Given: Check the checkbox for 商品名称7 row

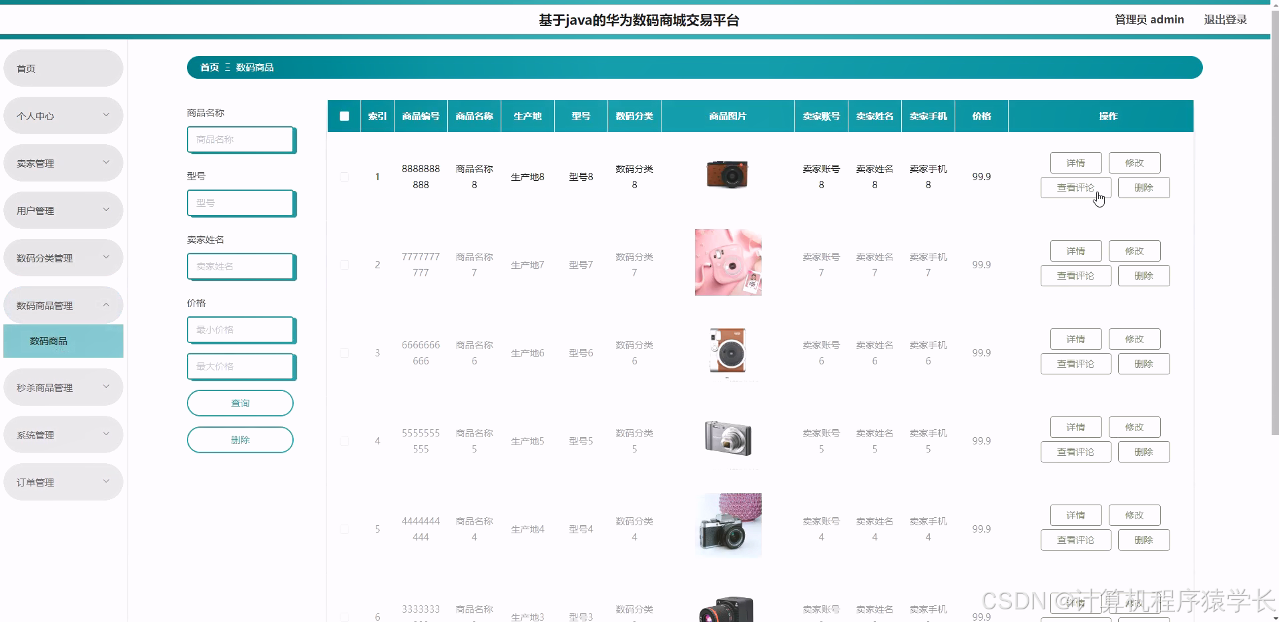Looking at the screenshot, I should (x=344, y=264).
